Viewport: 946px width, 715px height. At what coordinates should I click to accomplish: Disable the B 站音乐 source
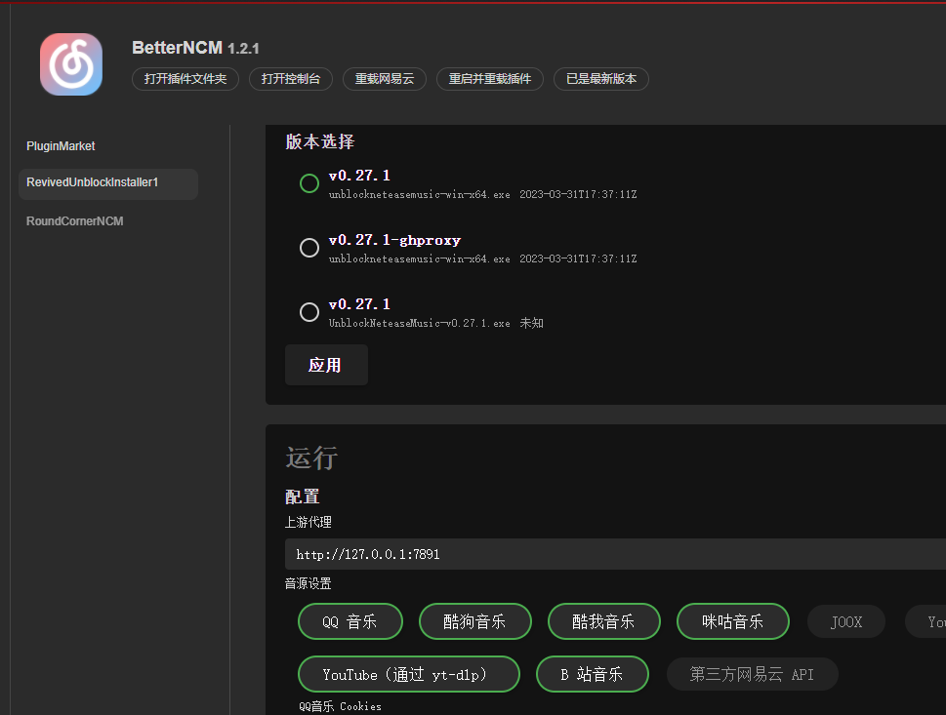tap(592, 673)
